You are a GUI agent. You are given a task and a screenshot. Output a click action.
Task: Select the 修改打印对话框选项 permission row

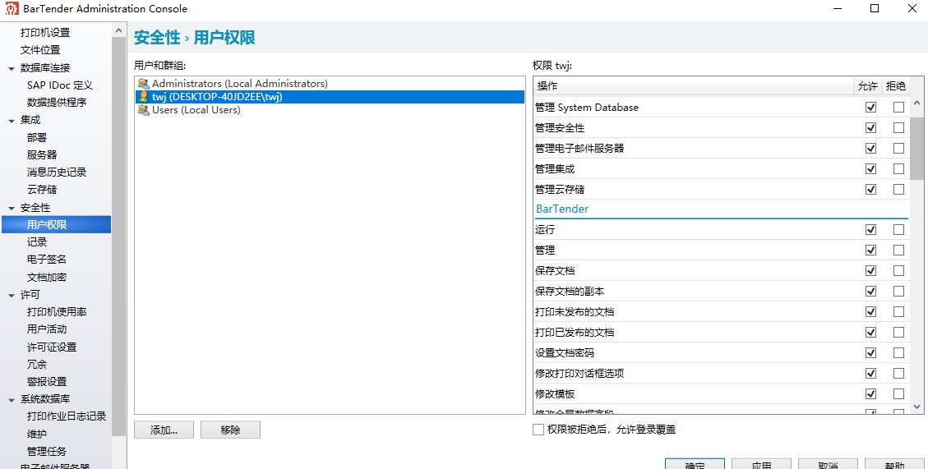click(x=721, y=374)
